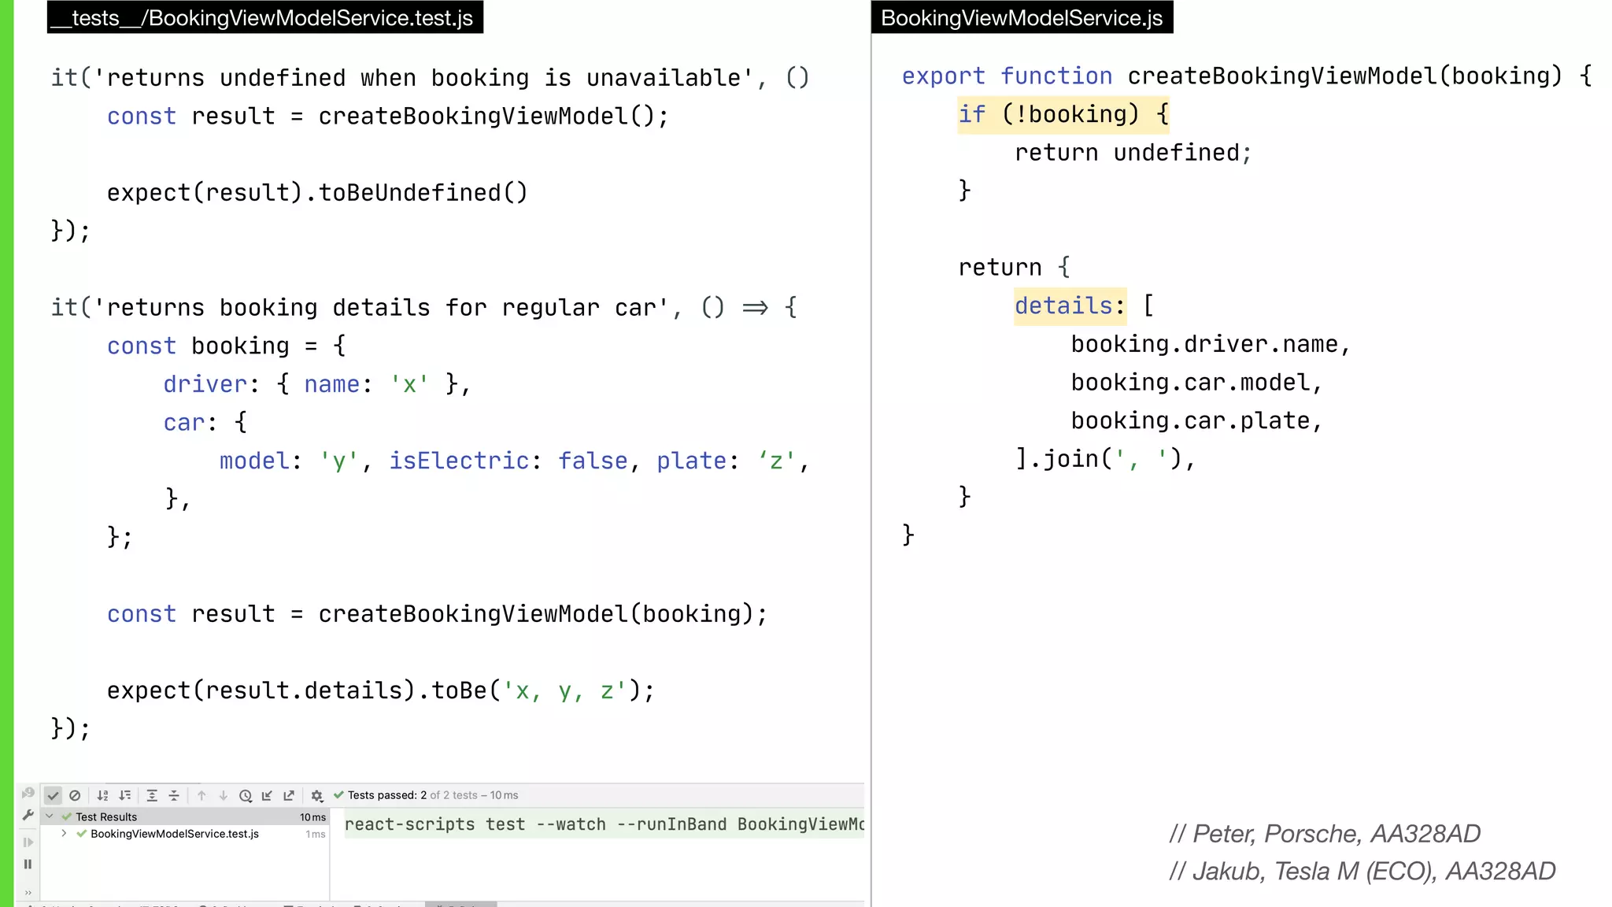Click '// Peter, Porsche, AA328AD' comment
1612x907 pixels.
pos(1325,834)
